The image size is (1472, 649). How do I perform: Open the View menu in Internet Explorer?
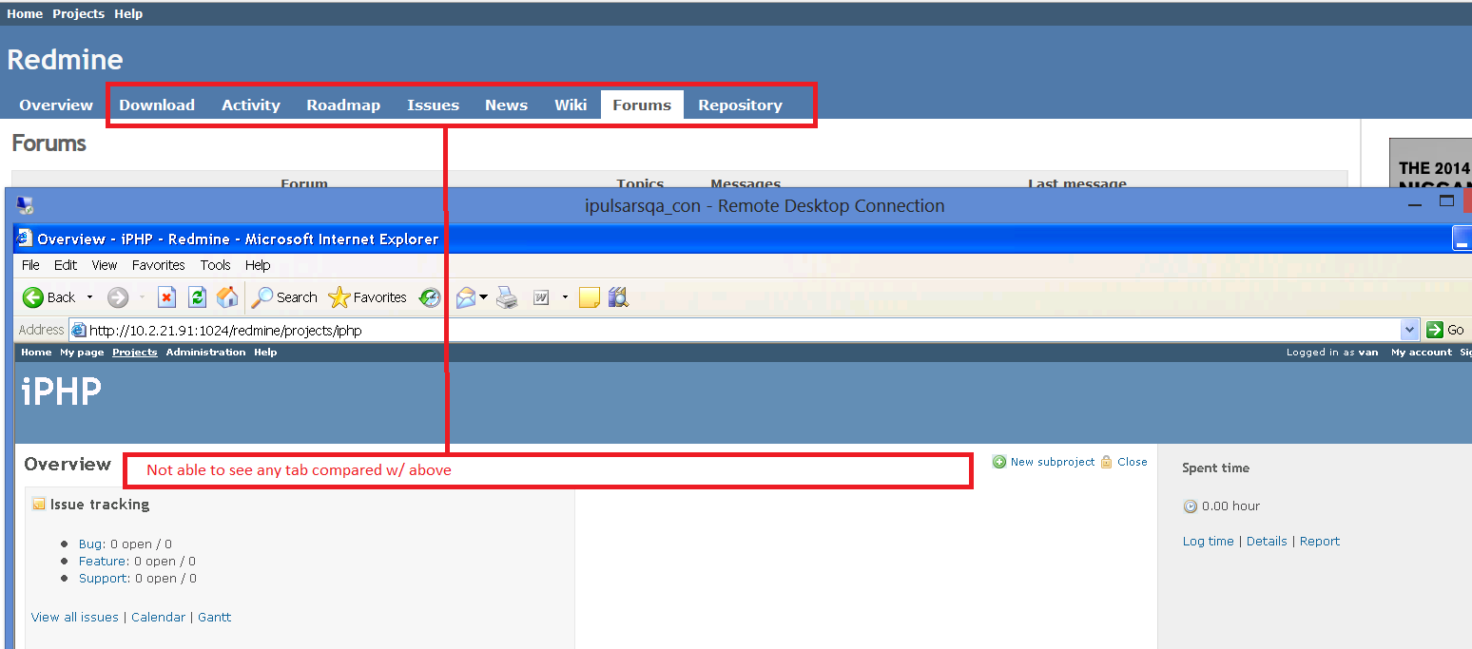click(105, 265)
